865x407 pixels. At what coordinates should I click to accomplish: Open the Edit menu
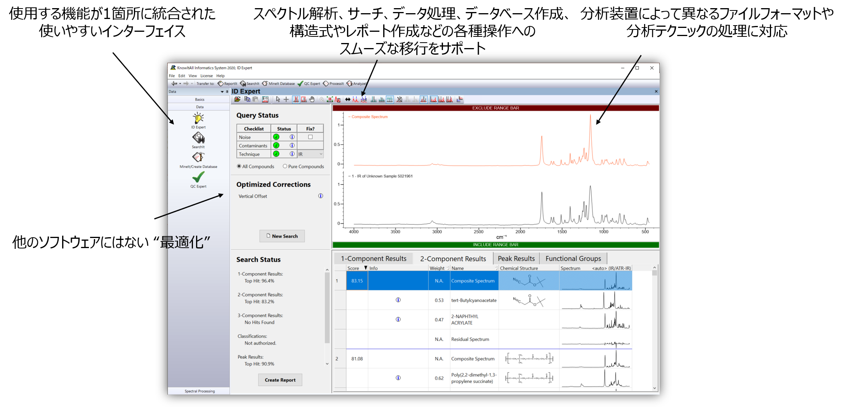[182, 76]
